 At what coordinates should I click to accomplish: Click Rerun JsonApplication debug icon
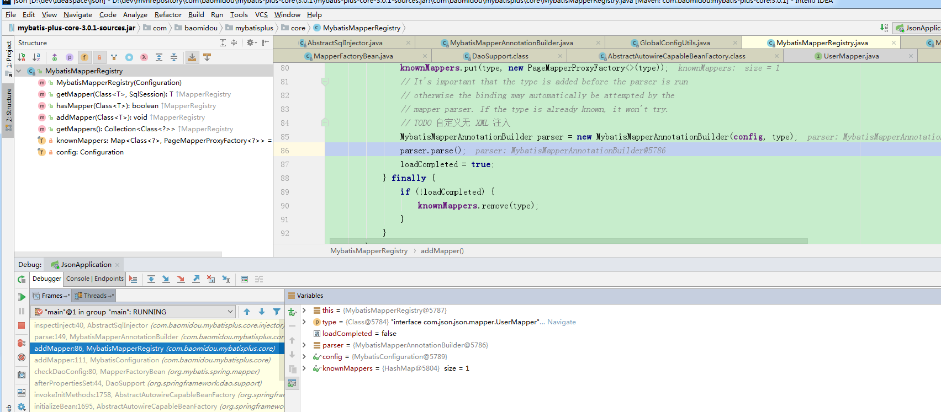tap(22, 280)
